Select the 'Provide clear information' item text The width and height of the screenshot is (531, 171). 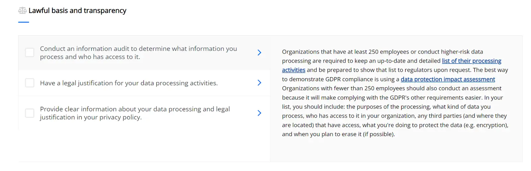135,113
